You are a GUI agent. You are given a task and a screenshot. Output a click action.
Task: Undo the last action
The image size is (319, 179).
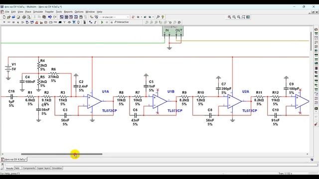pos(50,17)
